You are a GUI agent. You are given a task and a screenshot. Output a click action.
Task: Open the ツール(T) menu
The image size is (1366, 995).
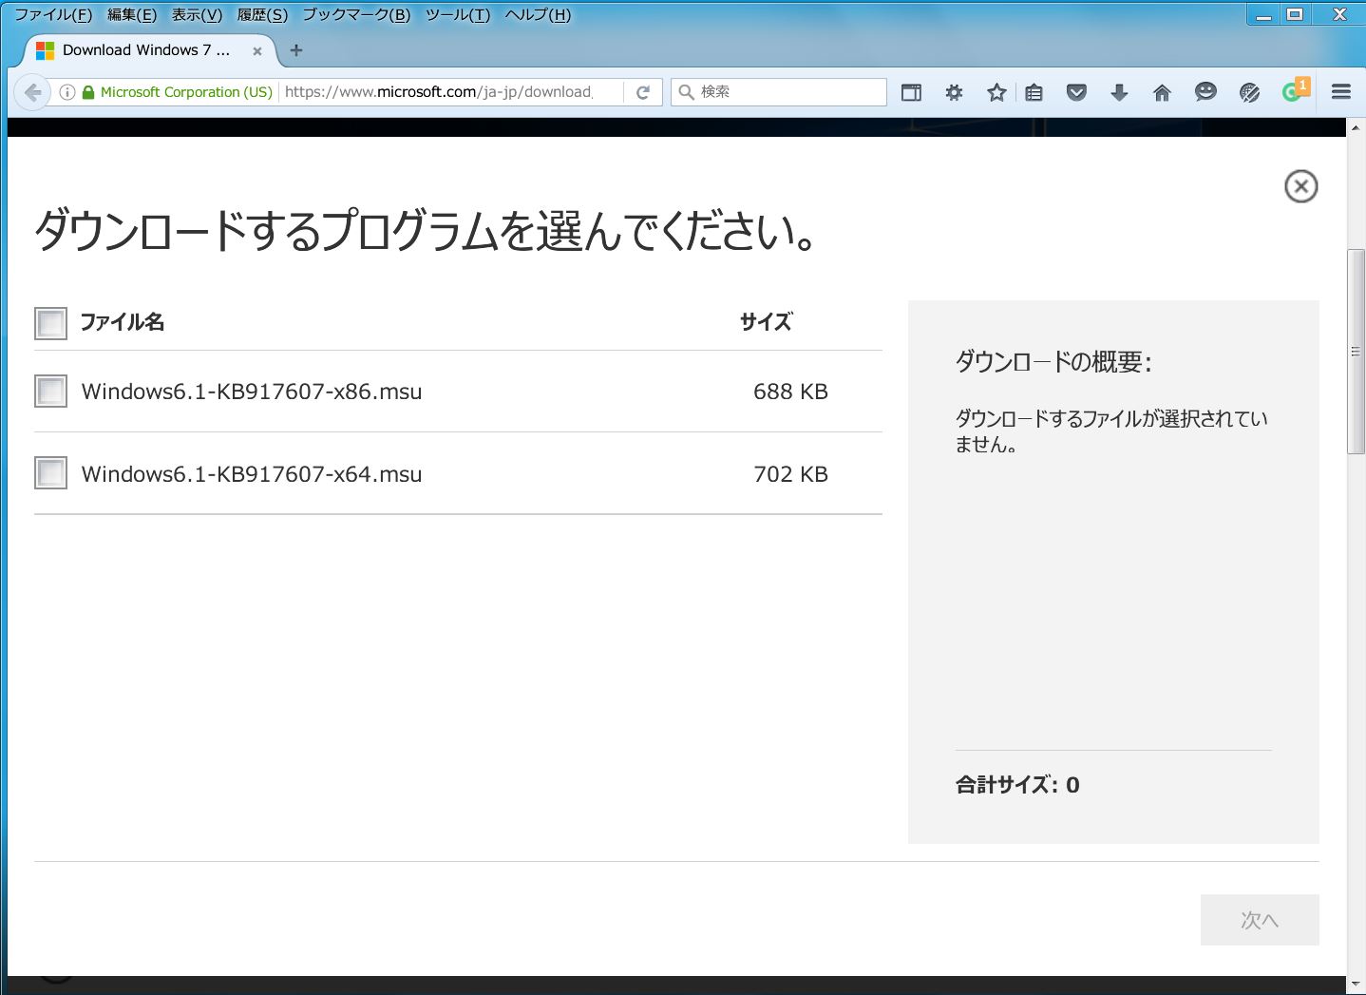tap(458, 14)
